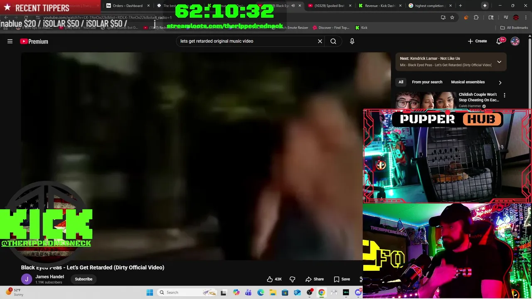Open Outlook from the taskbar
The height and width of the screenshot is (299, 532).
(x=297, y=292)
